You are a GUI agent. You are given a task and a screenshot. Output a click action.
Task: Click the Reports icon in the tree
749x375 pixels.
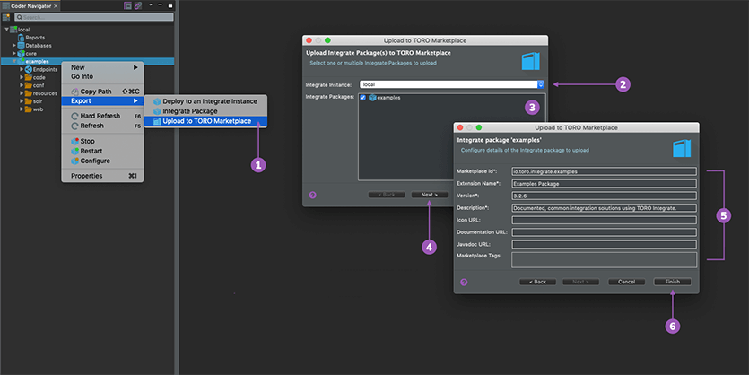coord(21,38)
